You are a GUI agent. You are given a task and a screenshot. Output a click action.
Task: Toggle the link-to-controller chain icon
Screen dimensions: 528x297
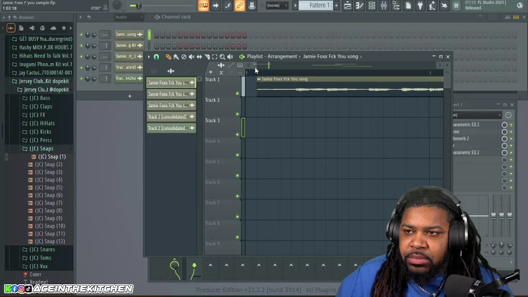239,5
